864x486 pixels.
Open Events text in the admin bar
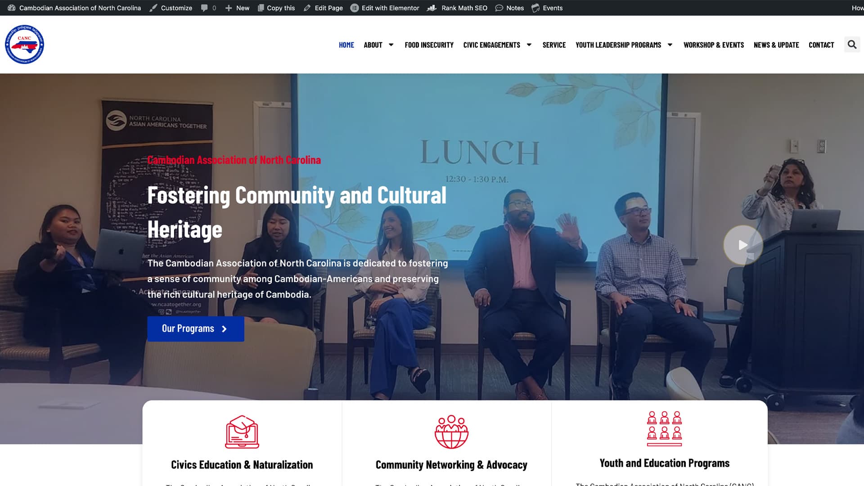[553, 8]
